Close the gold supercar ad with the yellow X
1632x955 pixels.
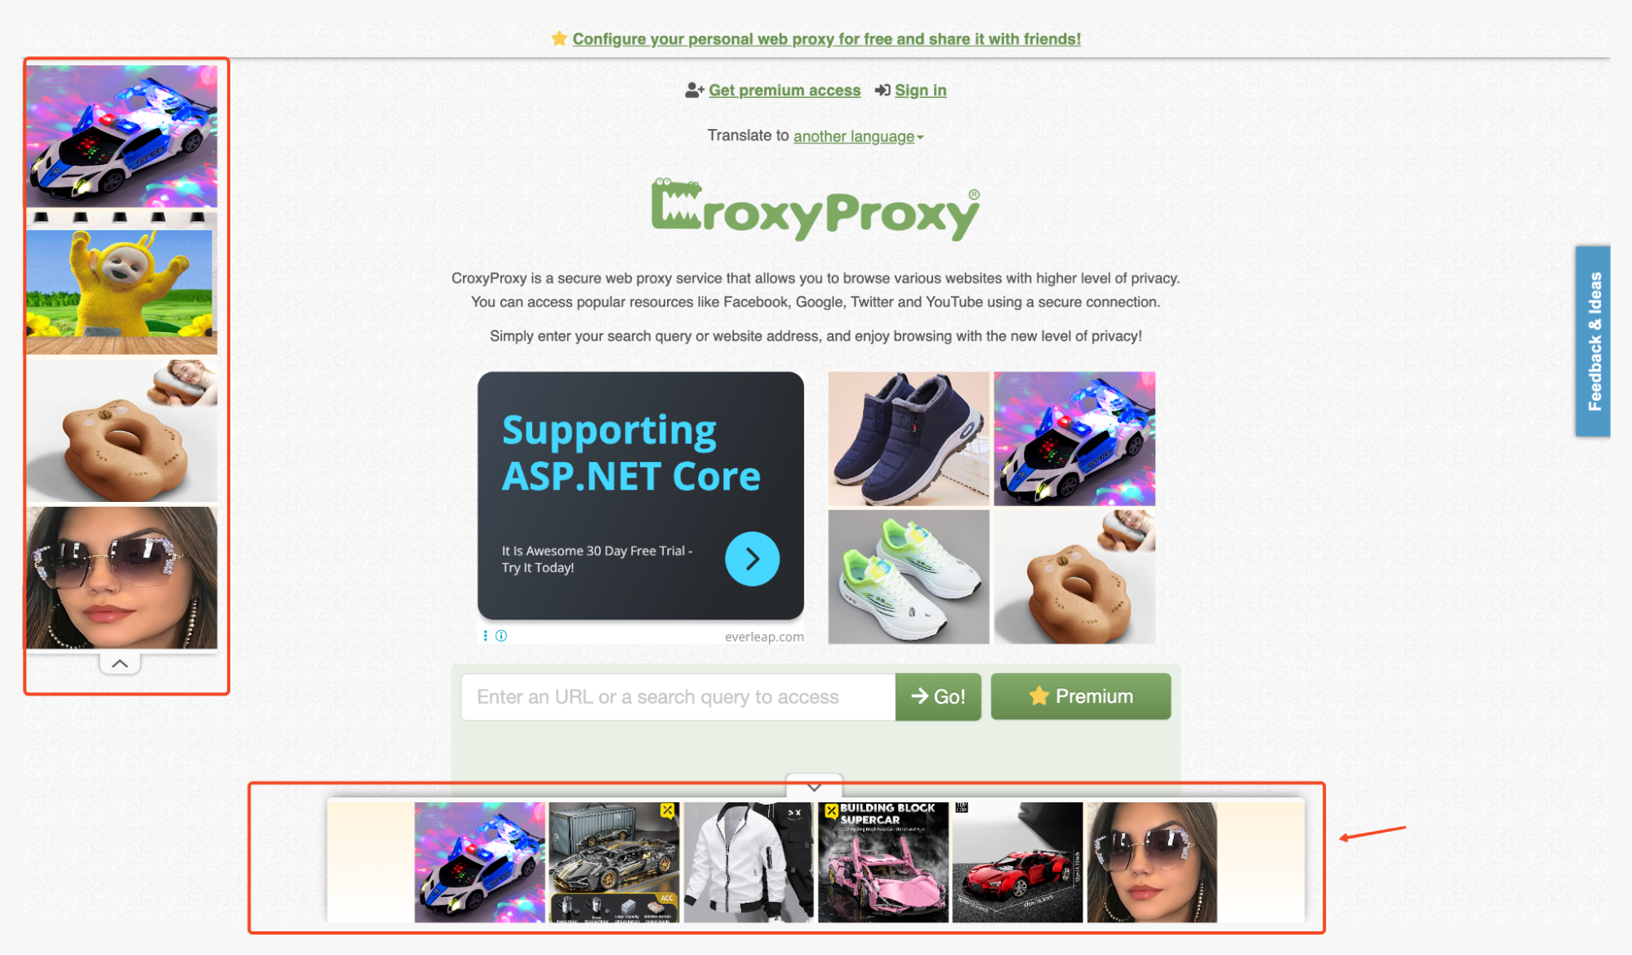[668, 811]
